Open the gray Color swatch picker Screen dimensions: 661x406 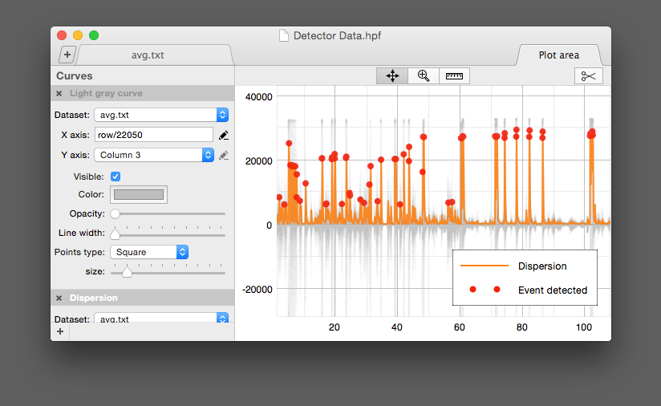point(139,194)
